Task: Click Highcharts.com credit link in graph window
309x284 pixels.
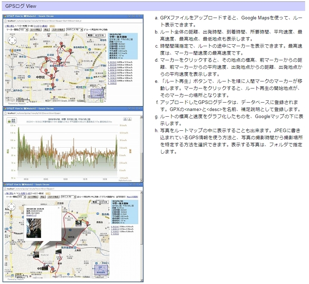Action: click(125, 180)
